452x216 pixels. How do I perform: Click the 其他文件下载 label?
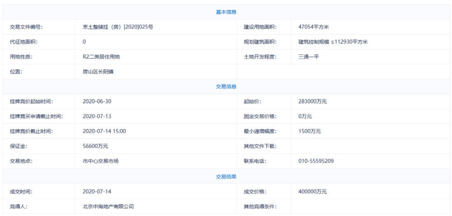coord(260,147)
